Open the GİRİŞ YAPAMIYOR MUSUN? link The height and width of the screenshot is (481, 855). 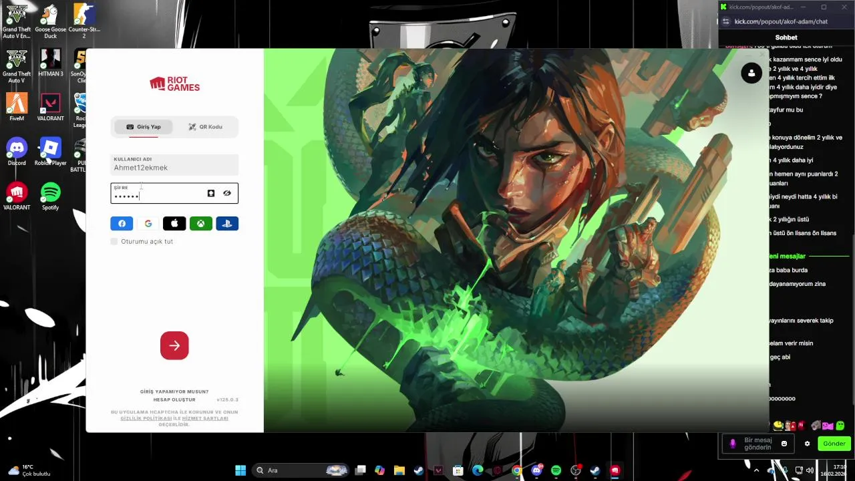pyautogui.click(x=174, y=391)
